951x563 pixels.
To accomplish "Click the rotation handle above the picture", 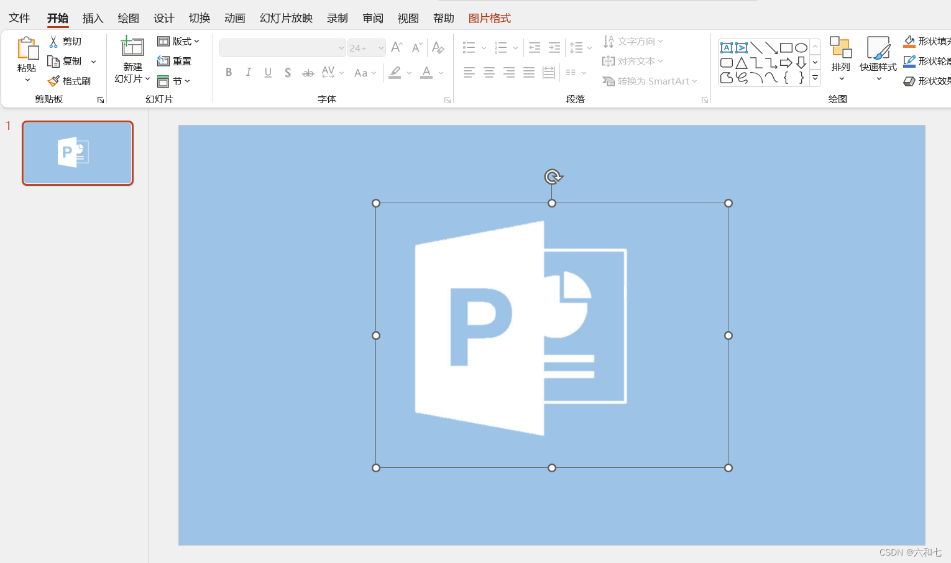I will point(553,177).
